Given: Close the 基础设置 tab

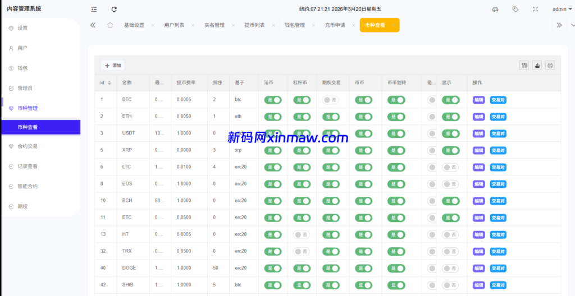Looking at the screenshot, I should point(153,25).
